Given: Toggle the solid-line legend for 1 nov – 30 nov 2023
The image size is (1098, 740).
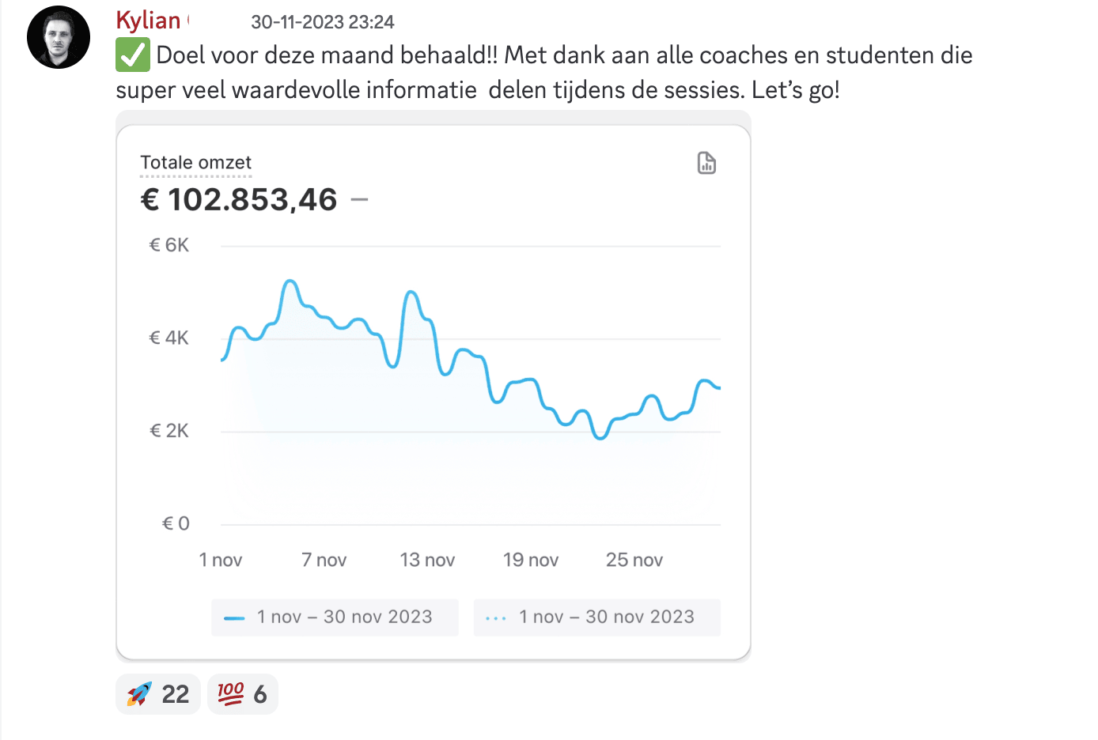Looking at the screenshot, I should click(335, 617).
